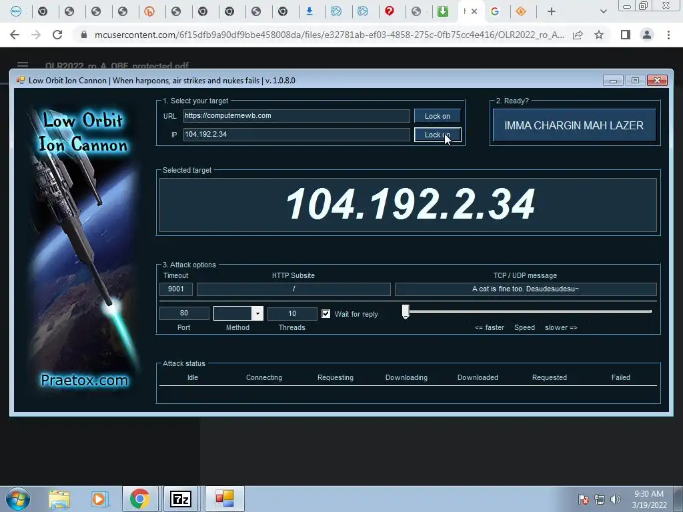The image size is (683, 512).
Task: Click the Downloaded status column header
Action: tap(478, 377)
